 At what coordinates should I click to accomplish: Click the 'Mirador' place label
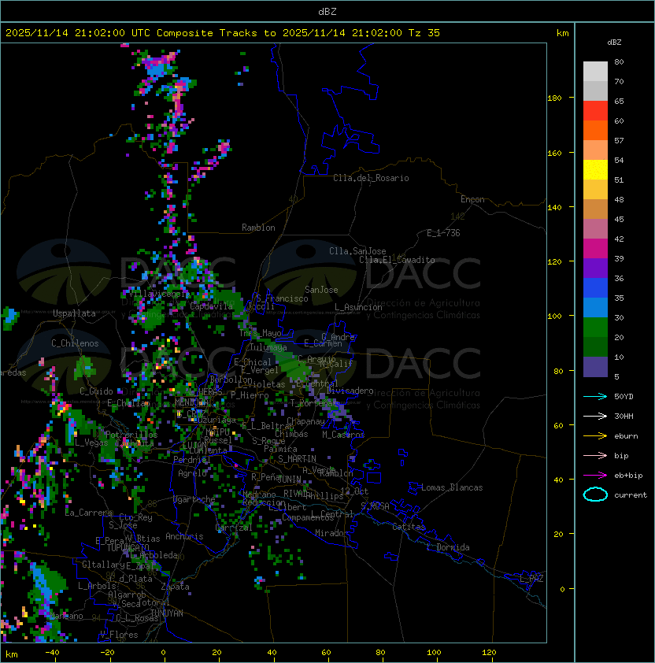coord(332,533)
